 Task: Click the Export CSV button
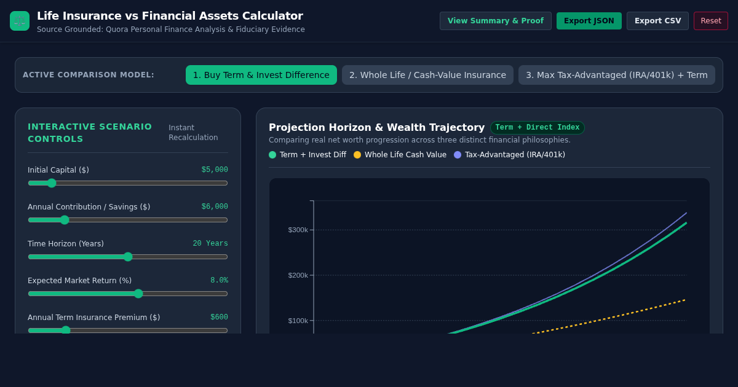pos(657,21)
